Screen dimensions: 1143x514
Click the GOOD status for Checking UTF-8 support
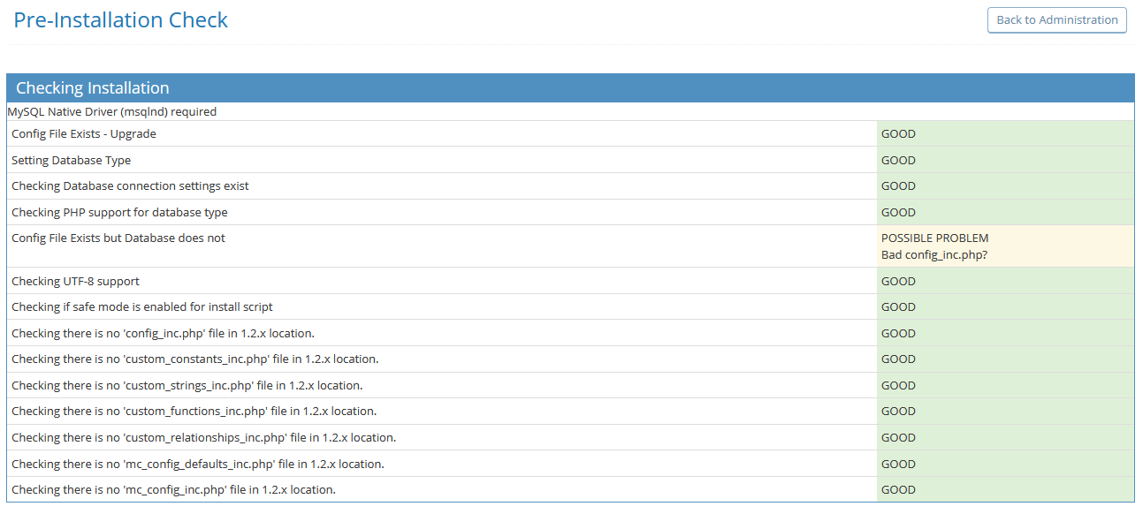tap(898, 282)
